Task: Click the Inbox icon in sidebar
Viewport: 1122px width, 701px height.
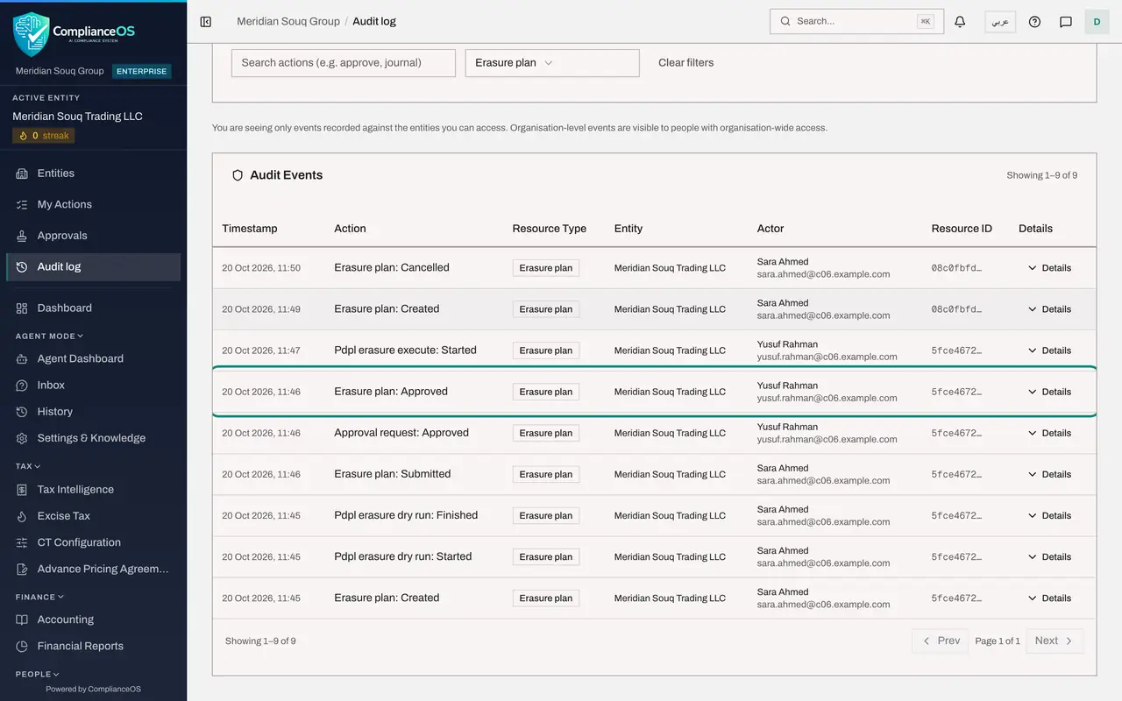Action: point(22,385)
